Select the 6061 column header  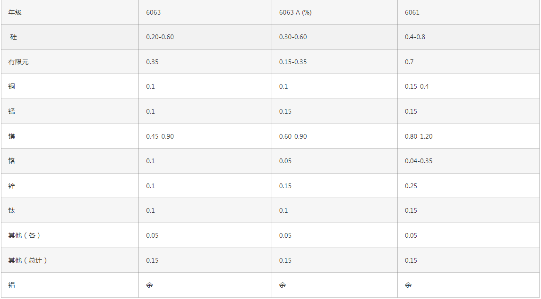412,12
